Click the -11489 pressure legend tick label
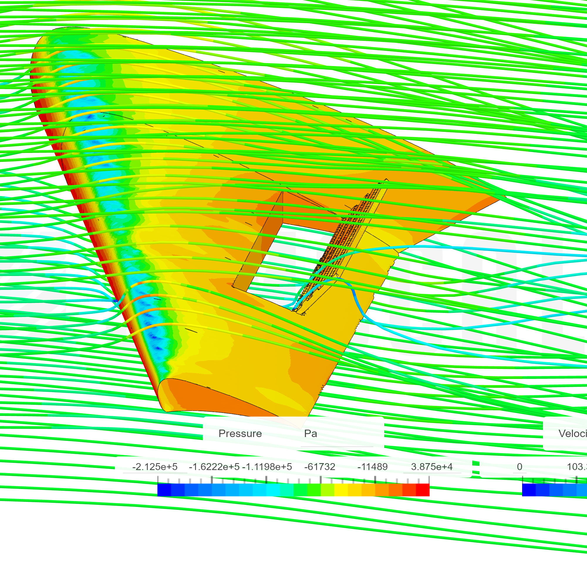This screenshot has width=587, height=587. tap(372, 467)
